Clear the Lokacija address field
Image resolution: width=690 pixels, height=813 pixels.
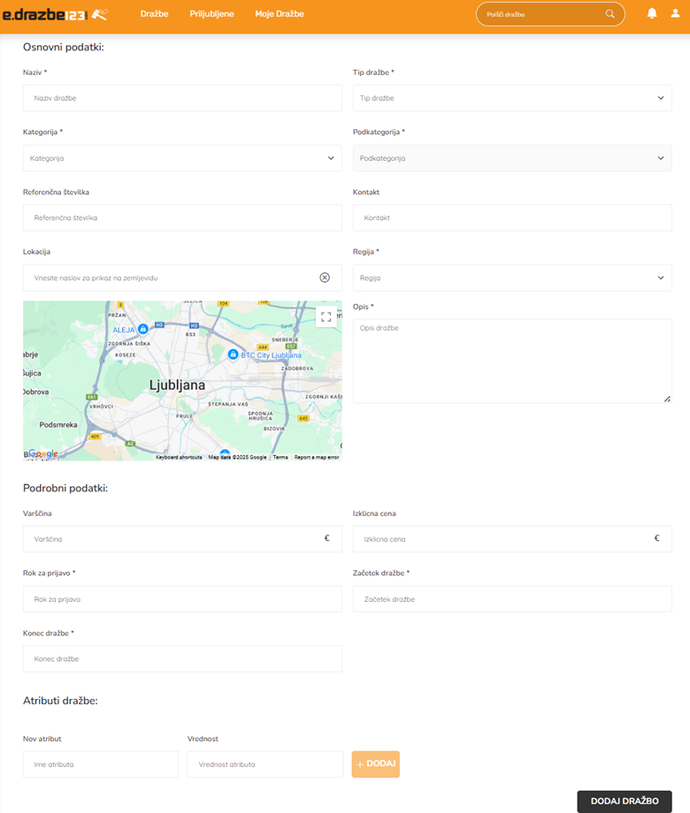click(x=325, y=277)
